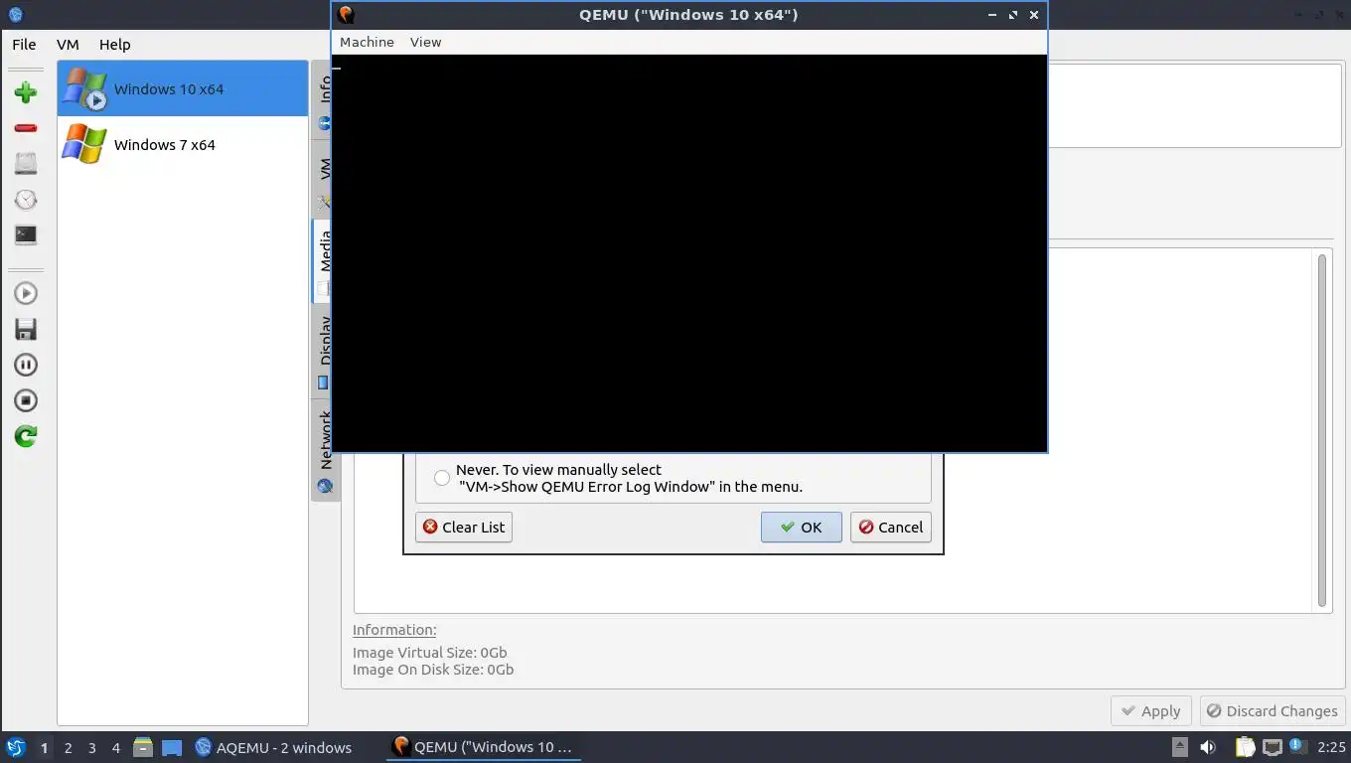Click Cancel in the error log dialog
The height and width of the screenshot is (763, 1351).
[891, 527]
